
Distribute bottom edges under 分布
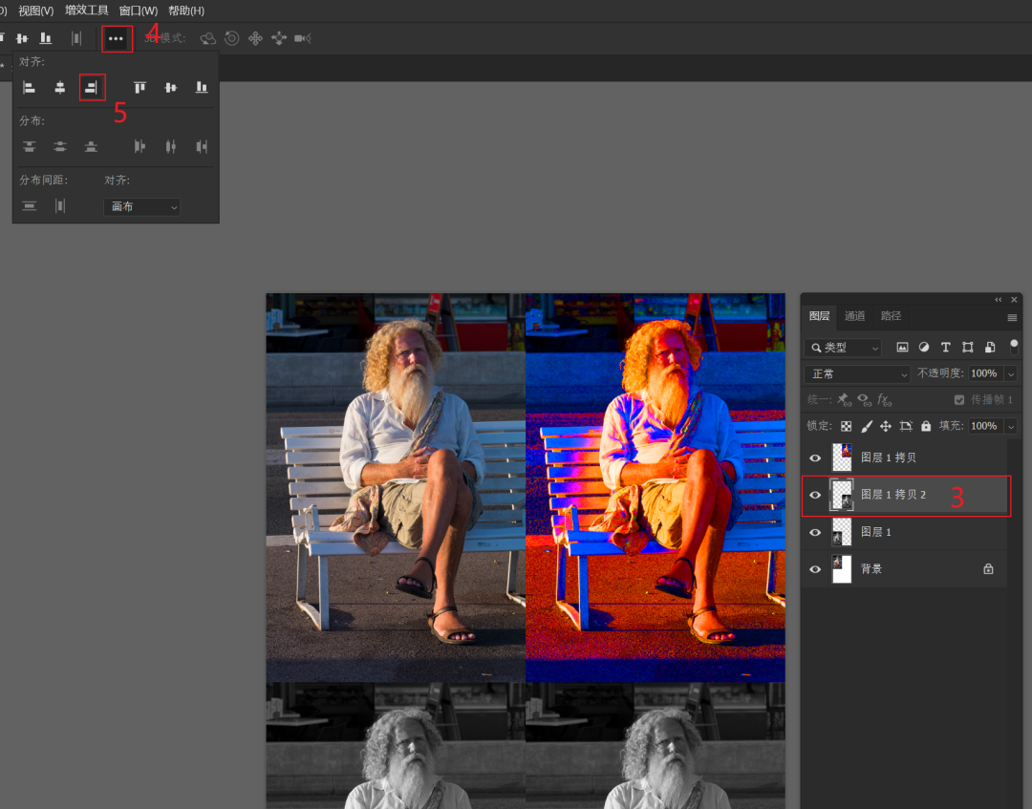pos(91,147)
